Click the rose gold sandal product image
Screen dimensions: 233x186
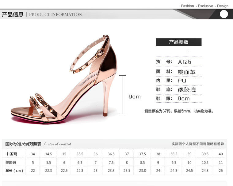tap(64, 79)
